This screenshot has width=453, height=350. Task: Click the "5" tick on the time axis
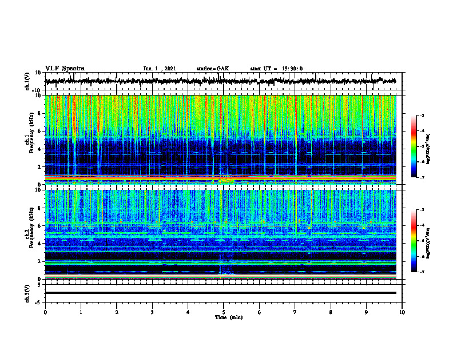224,312
